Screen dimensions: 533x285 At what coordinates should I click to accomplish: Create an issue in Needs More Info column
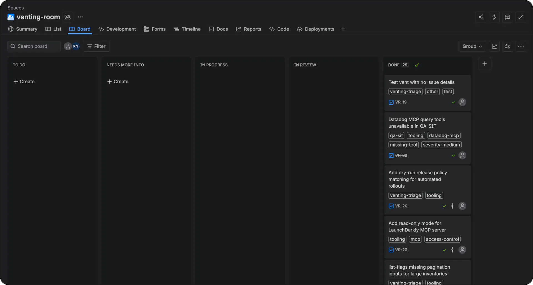118,82
